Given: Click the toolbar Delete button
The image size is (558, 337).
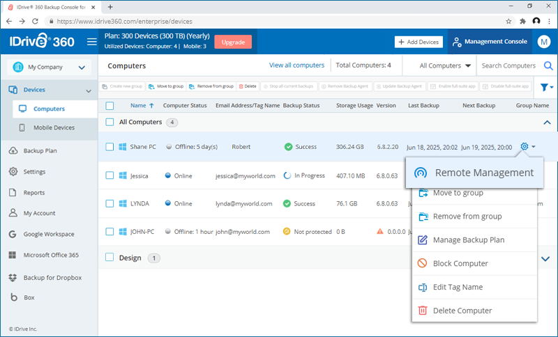Looking at the screenshot, I should [248, 86].
